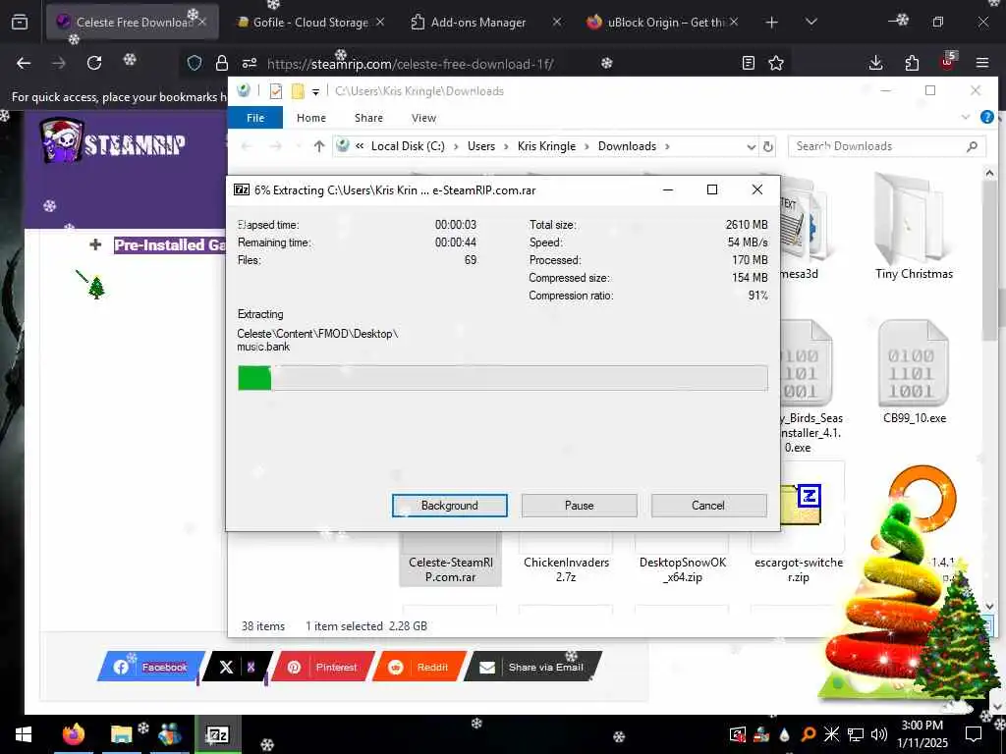Viewport: 1006px width, 754px height.
Task: Open File Explorer from the taskbar
Action: click(x=121, y=734)
